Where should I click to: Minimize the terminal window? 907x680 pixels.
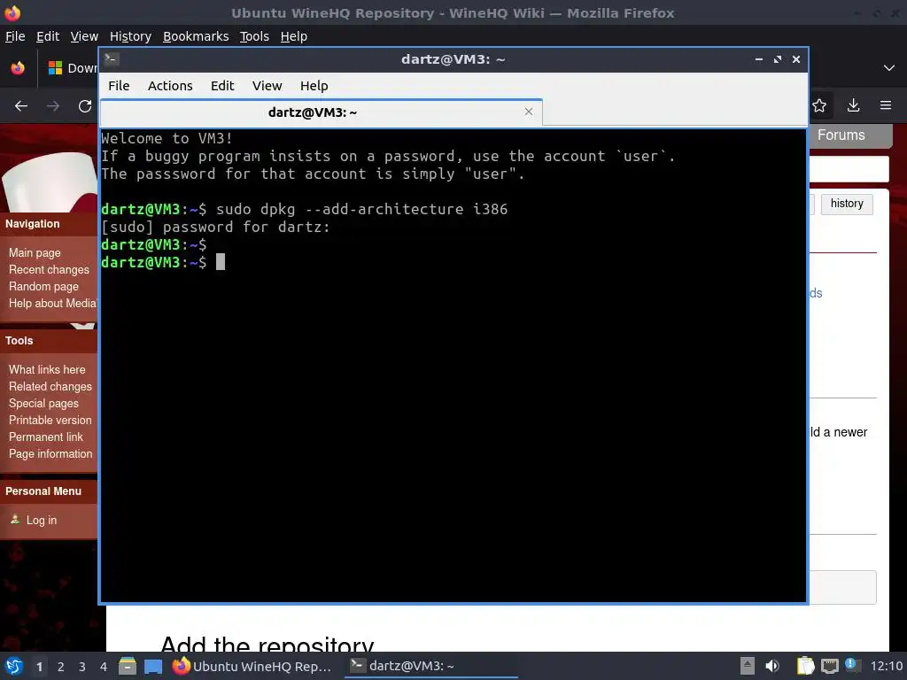click(x=759, y=59)
